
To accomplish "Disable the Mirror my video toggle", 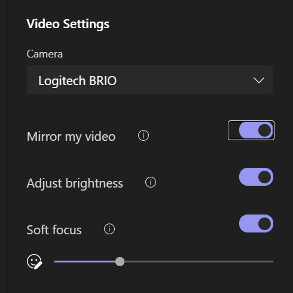I will click(x=256, y=131).
